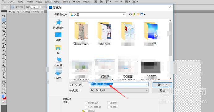This screenshot has width=214, height=112.
Task: Select the Rectangular Marquee tool in toolbox
Action: click(4, 20)
